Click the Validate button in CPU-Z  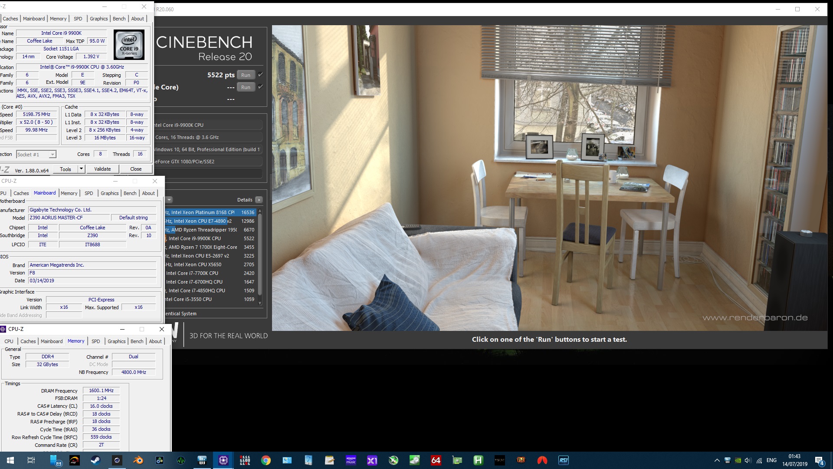point(102,169)
